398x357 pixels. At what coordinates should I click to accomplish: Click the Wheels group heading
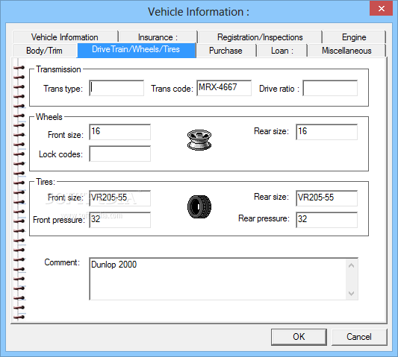tap(49, 117)
